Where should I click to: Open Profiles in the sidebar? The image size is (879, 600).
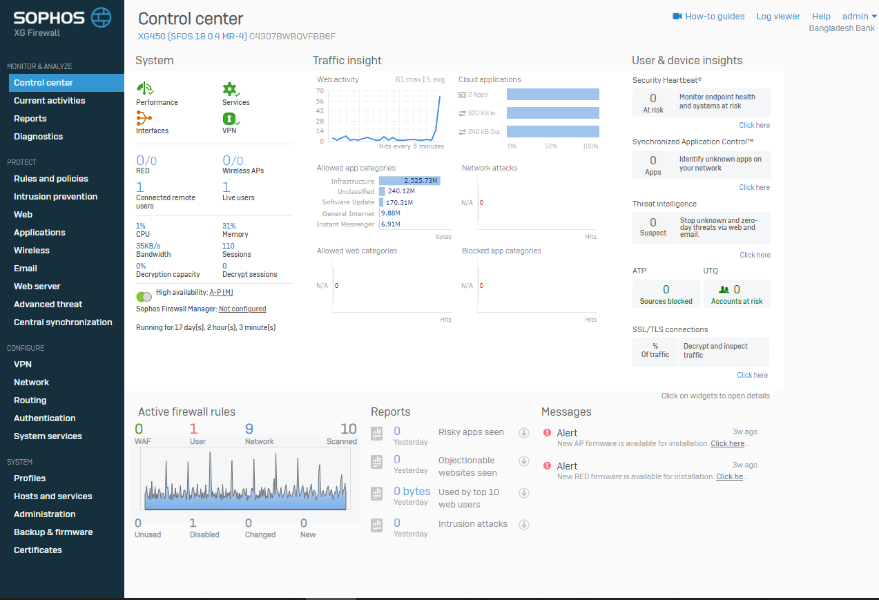30,478
